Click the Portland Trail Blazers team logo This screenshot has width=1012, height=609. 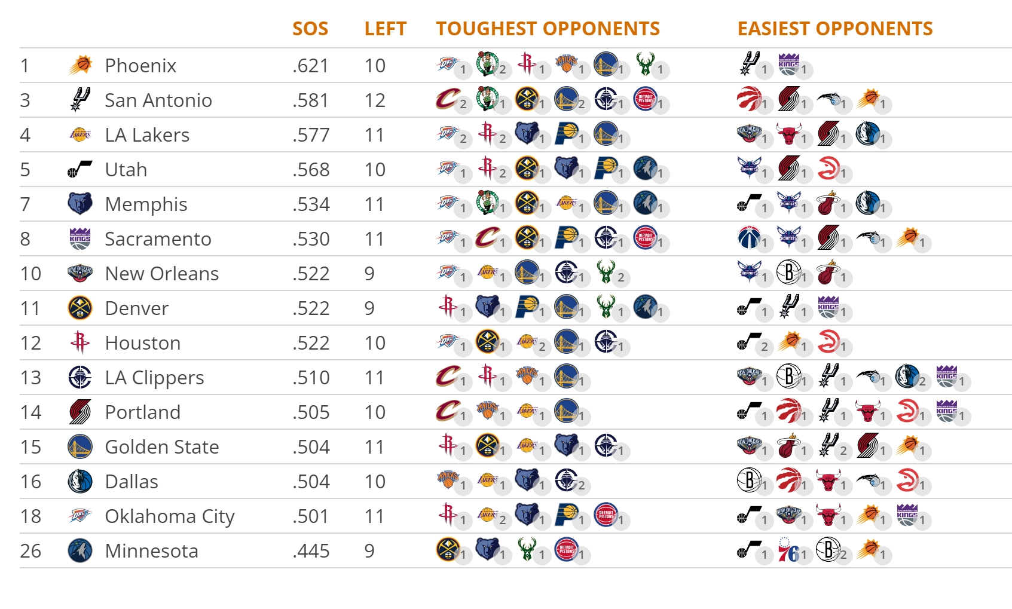[x=80, y=412]
